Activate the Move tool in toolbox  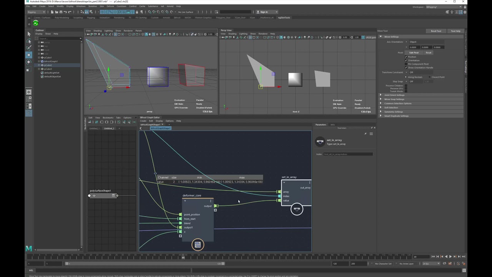[29, 55]
